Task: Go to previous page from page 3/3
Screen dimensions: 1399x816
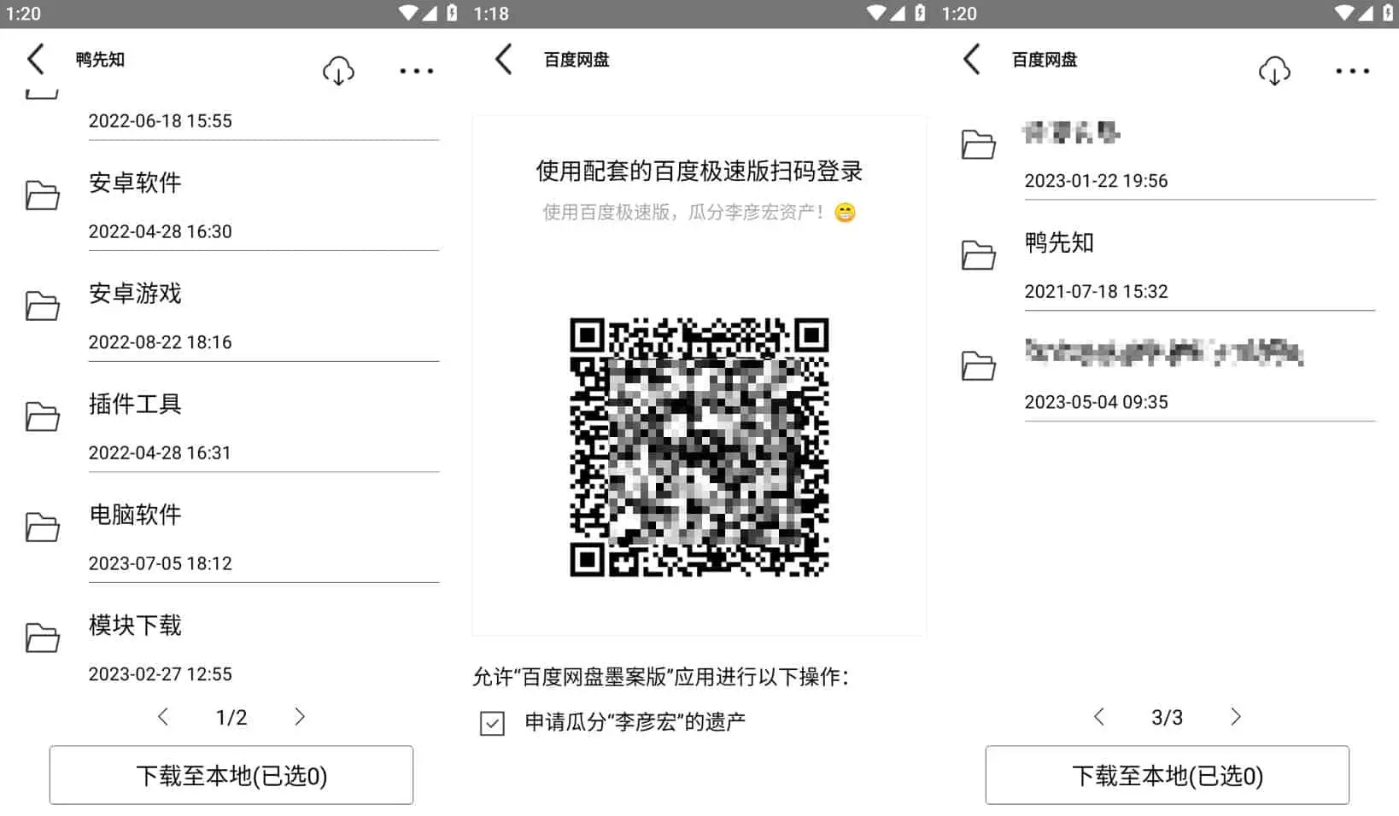Action: click(x=1098, y=717)
